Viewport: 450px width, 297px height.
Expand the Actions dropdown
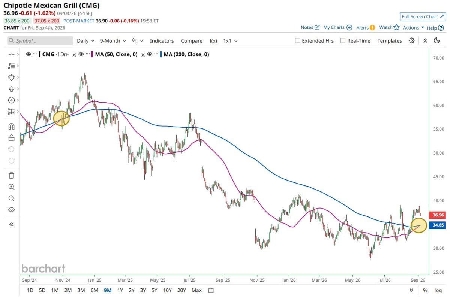413,28
